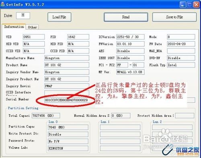Click the GetInfo application icon in title bar
The height and width of the screenshot is (158, 201).
pos(3,4)
